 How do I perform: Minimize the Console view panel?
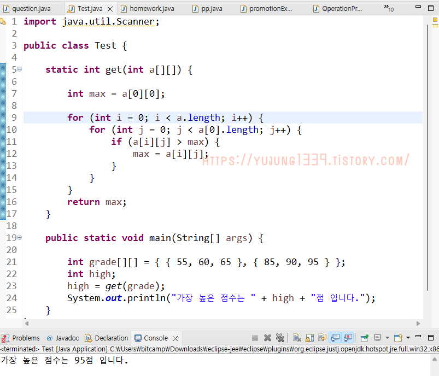(x=418, y=337)
